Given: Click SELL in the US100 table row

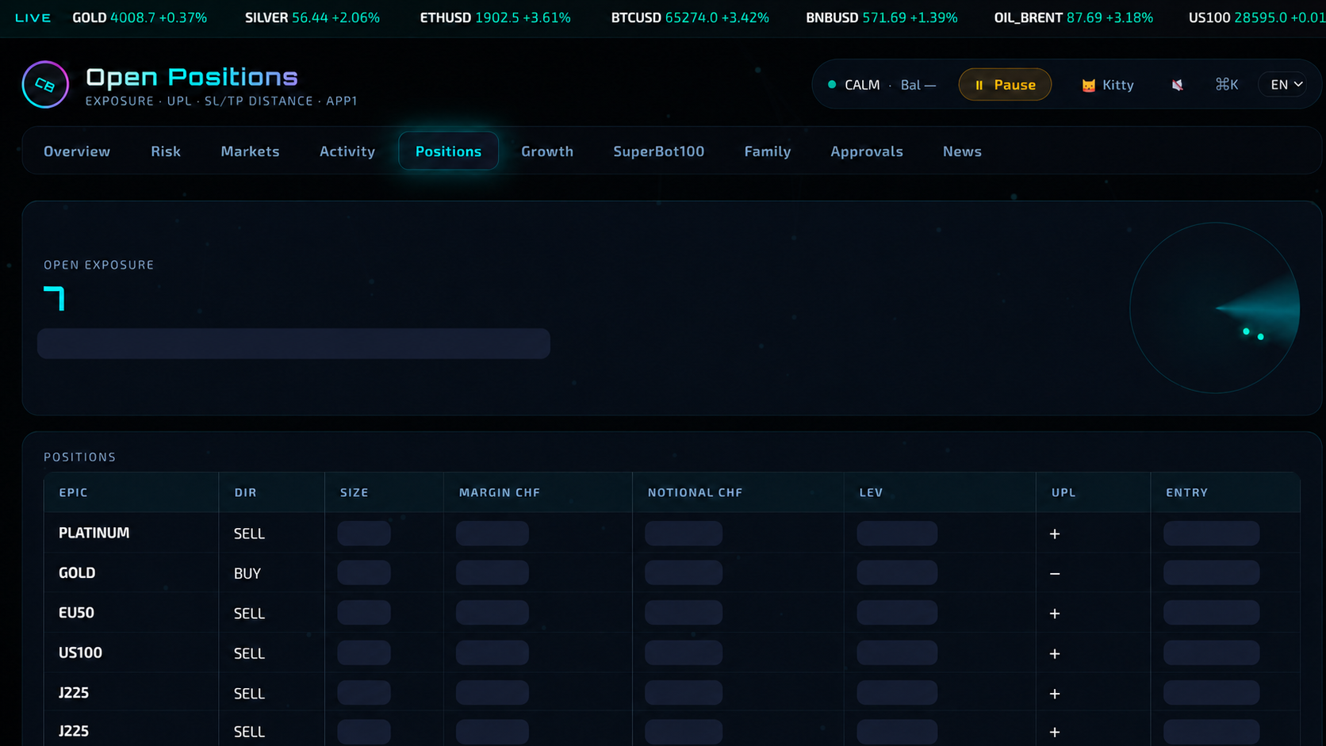Looking at the screenshot, I should point(249,653).
